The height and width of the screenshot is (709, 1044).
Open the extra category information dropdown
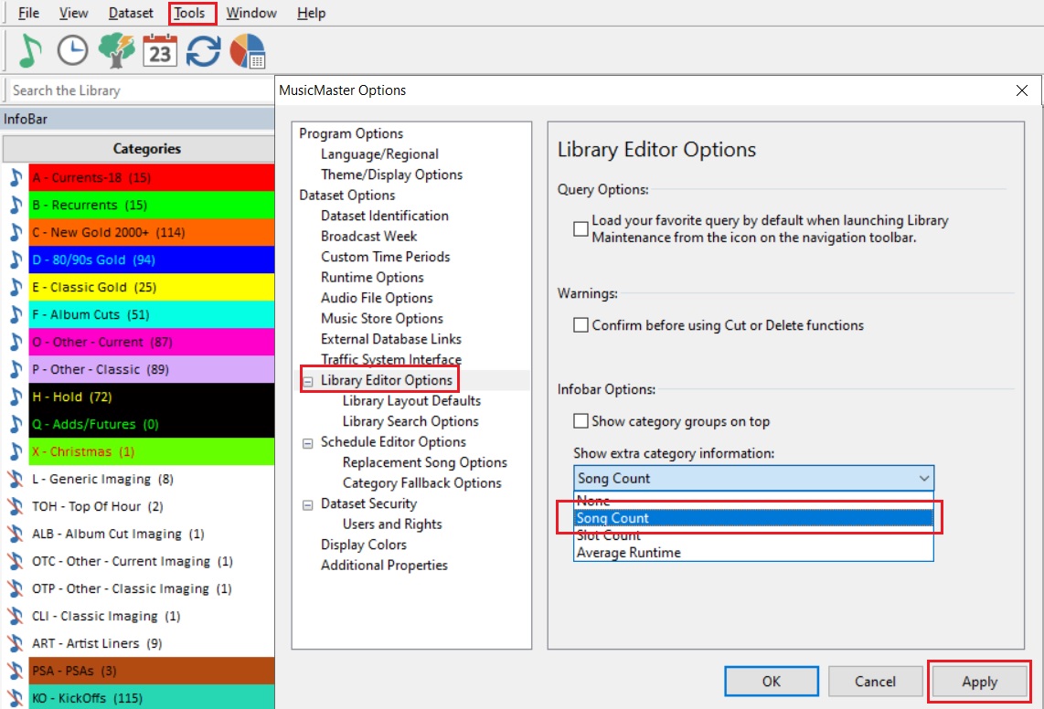pos(924,478)
